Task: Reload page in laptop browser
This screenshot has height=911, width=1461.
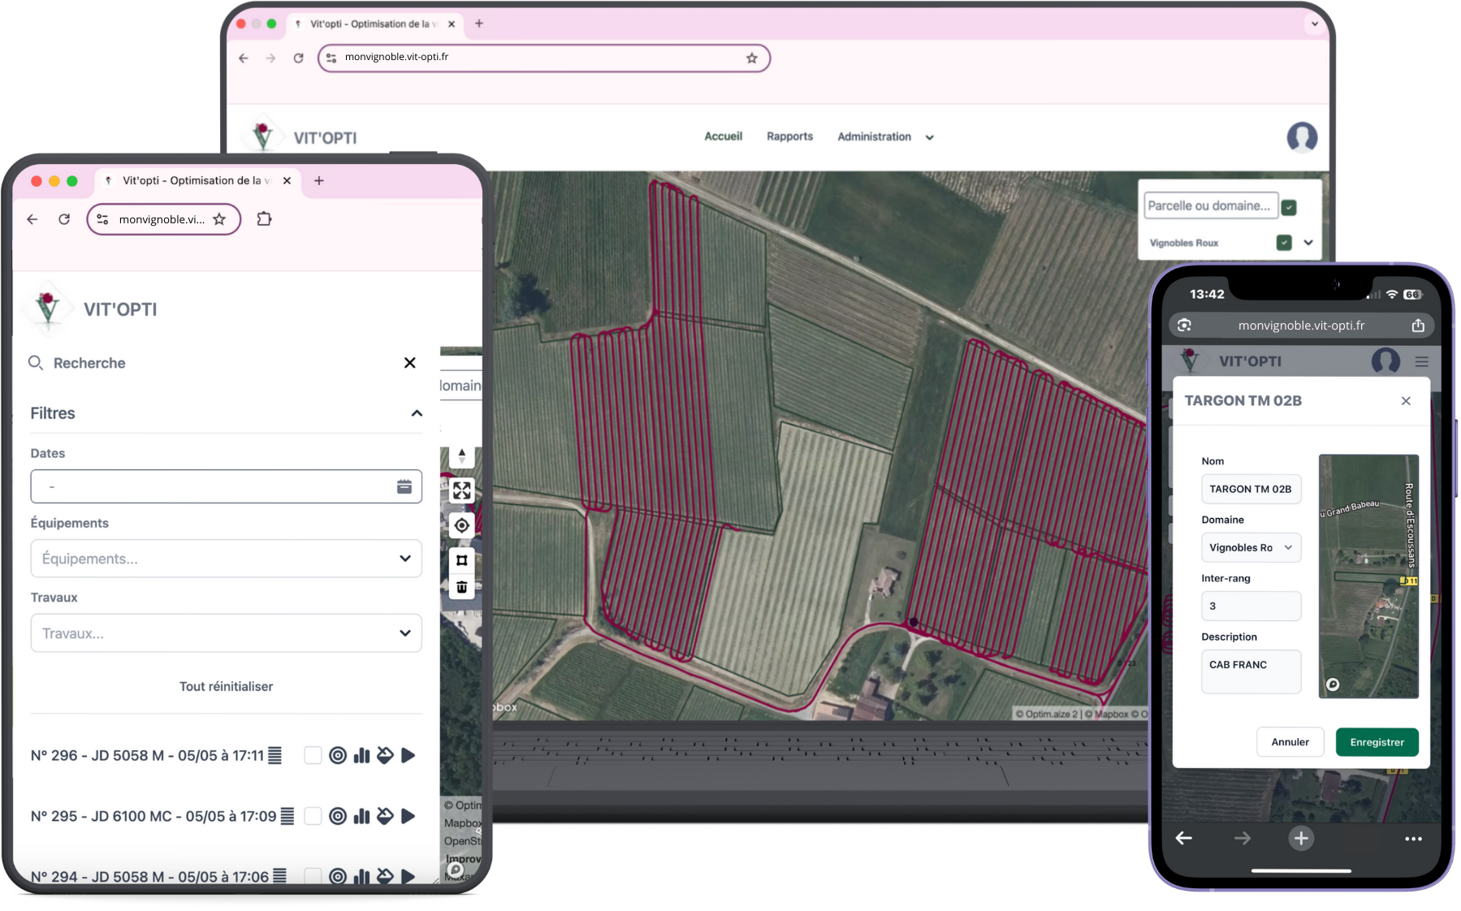Action: tap(298, 58)
